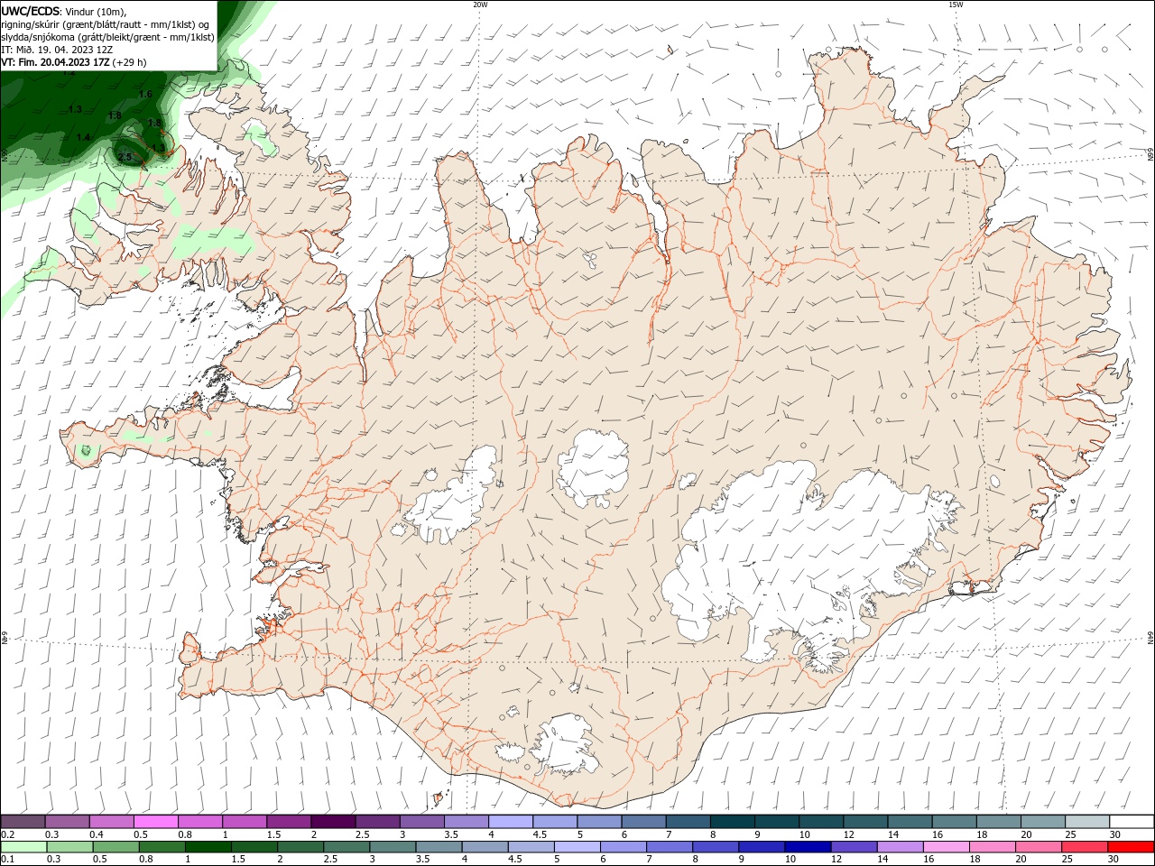Select the upper-row slate blue swatch labeled 6

pyautogui.click(x=643, y=822)
